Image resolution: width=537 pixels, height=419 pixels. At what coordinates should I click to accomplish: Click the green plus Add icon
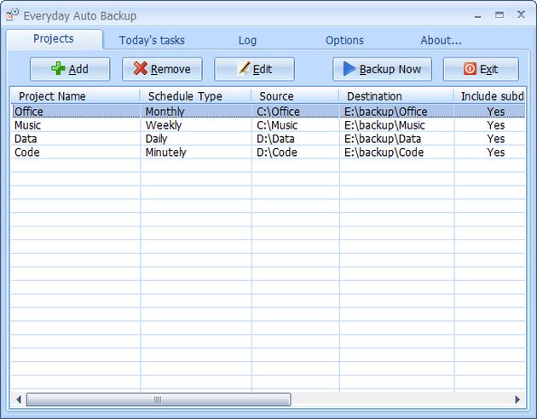[58, 69]
